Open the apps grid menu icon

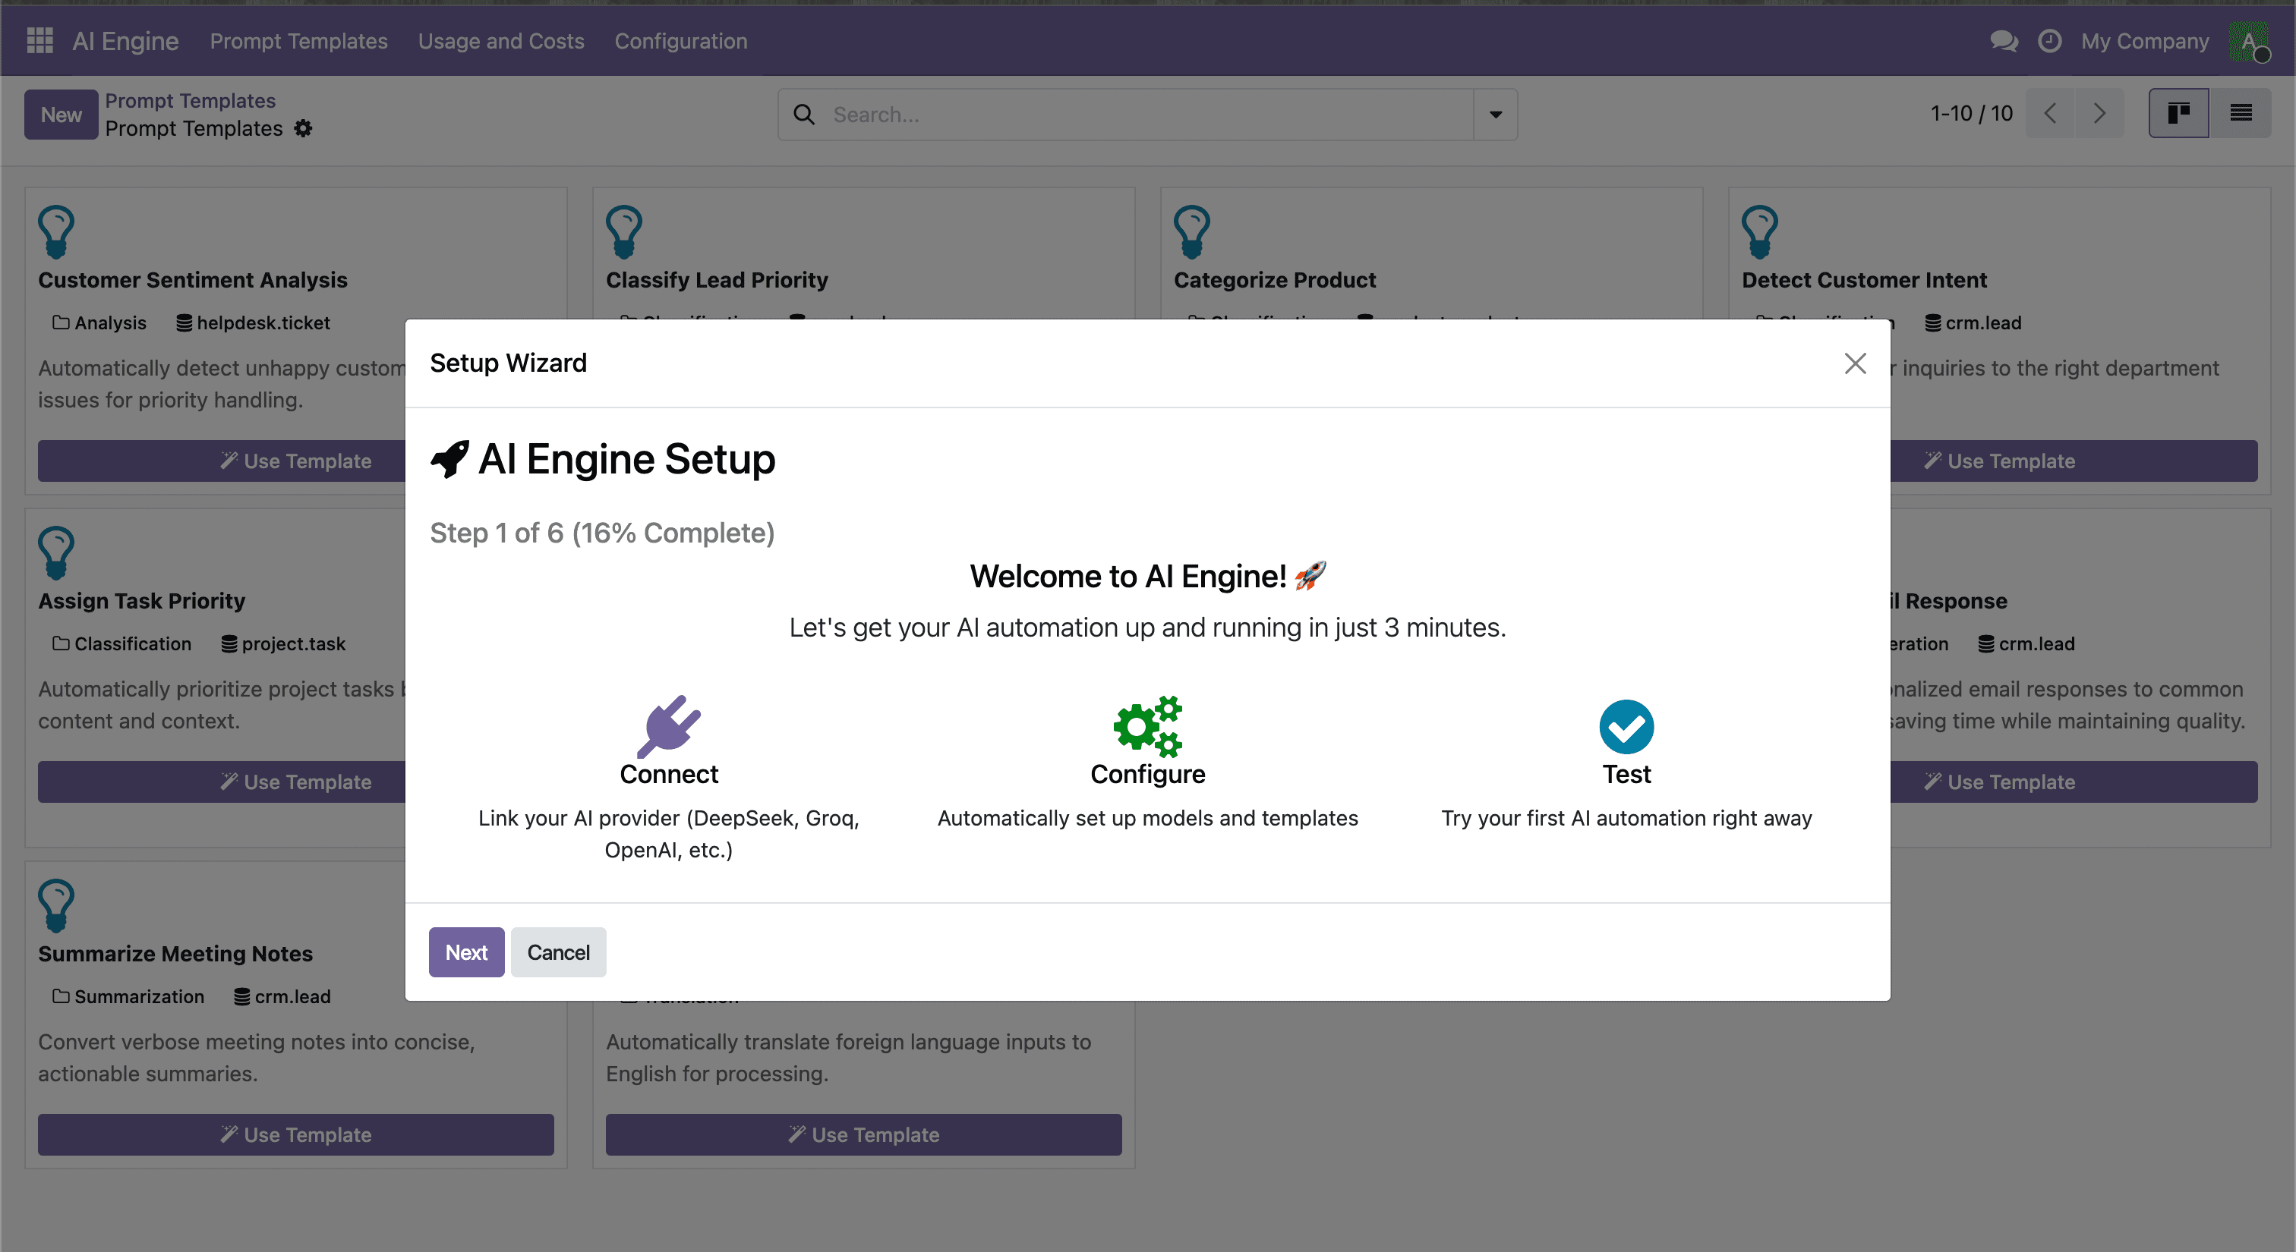click(x=40, y=41)
